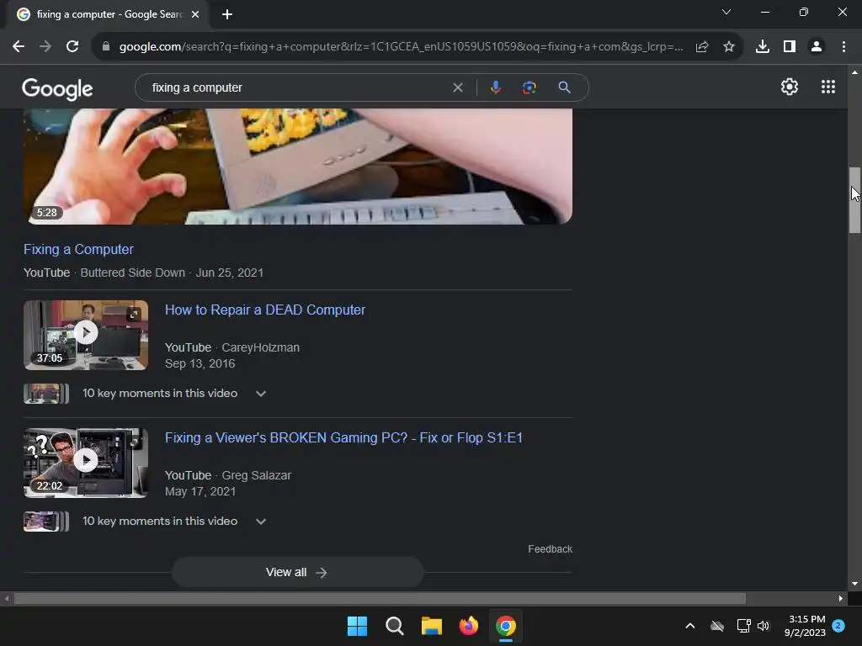Open the volume speaker tray icon
Viewport: 862px width, 646px height.
(763, 626)
